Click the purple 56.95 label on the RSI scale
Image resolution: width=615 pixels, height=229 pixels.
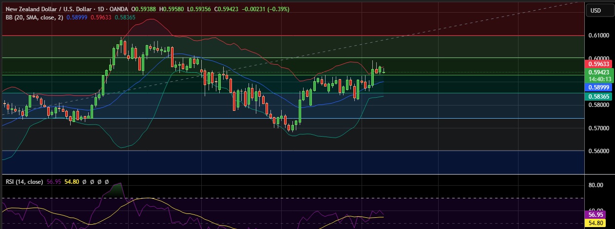(x=596, y=214)
